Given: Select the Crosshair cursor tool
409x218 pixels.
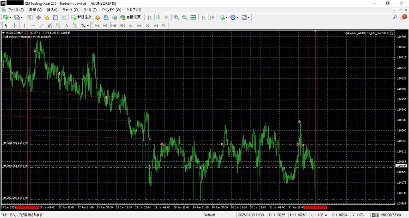Looking at the screenshot, I should click(x=14, y=26).
